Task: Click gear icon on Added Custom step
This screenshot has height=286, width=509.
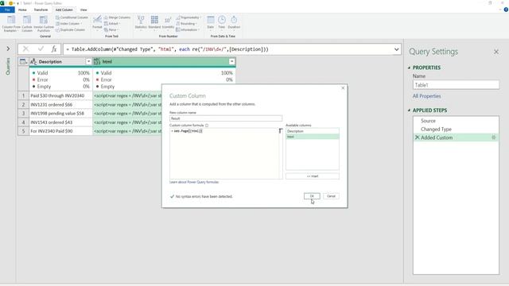Action: point(493,137)
